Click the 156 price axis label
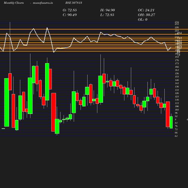The height and width of the screenshot is (188, 188). pos(177,74)
